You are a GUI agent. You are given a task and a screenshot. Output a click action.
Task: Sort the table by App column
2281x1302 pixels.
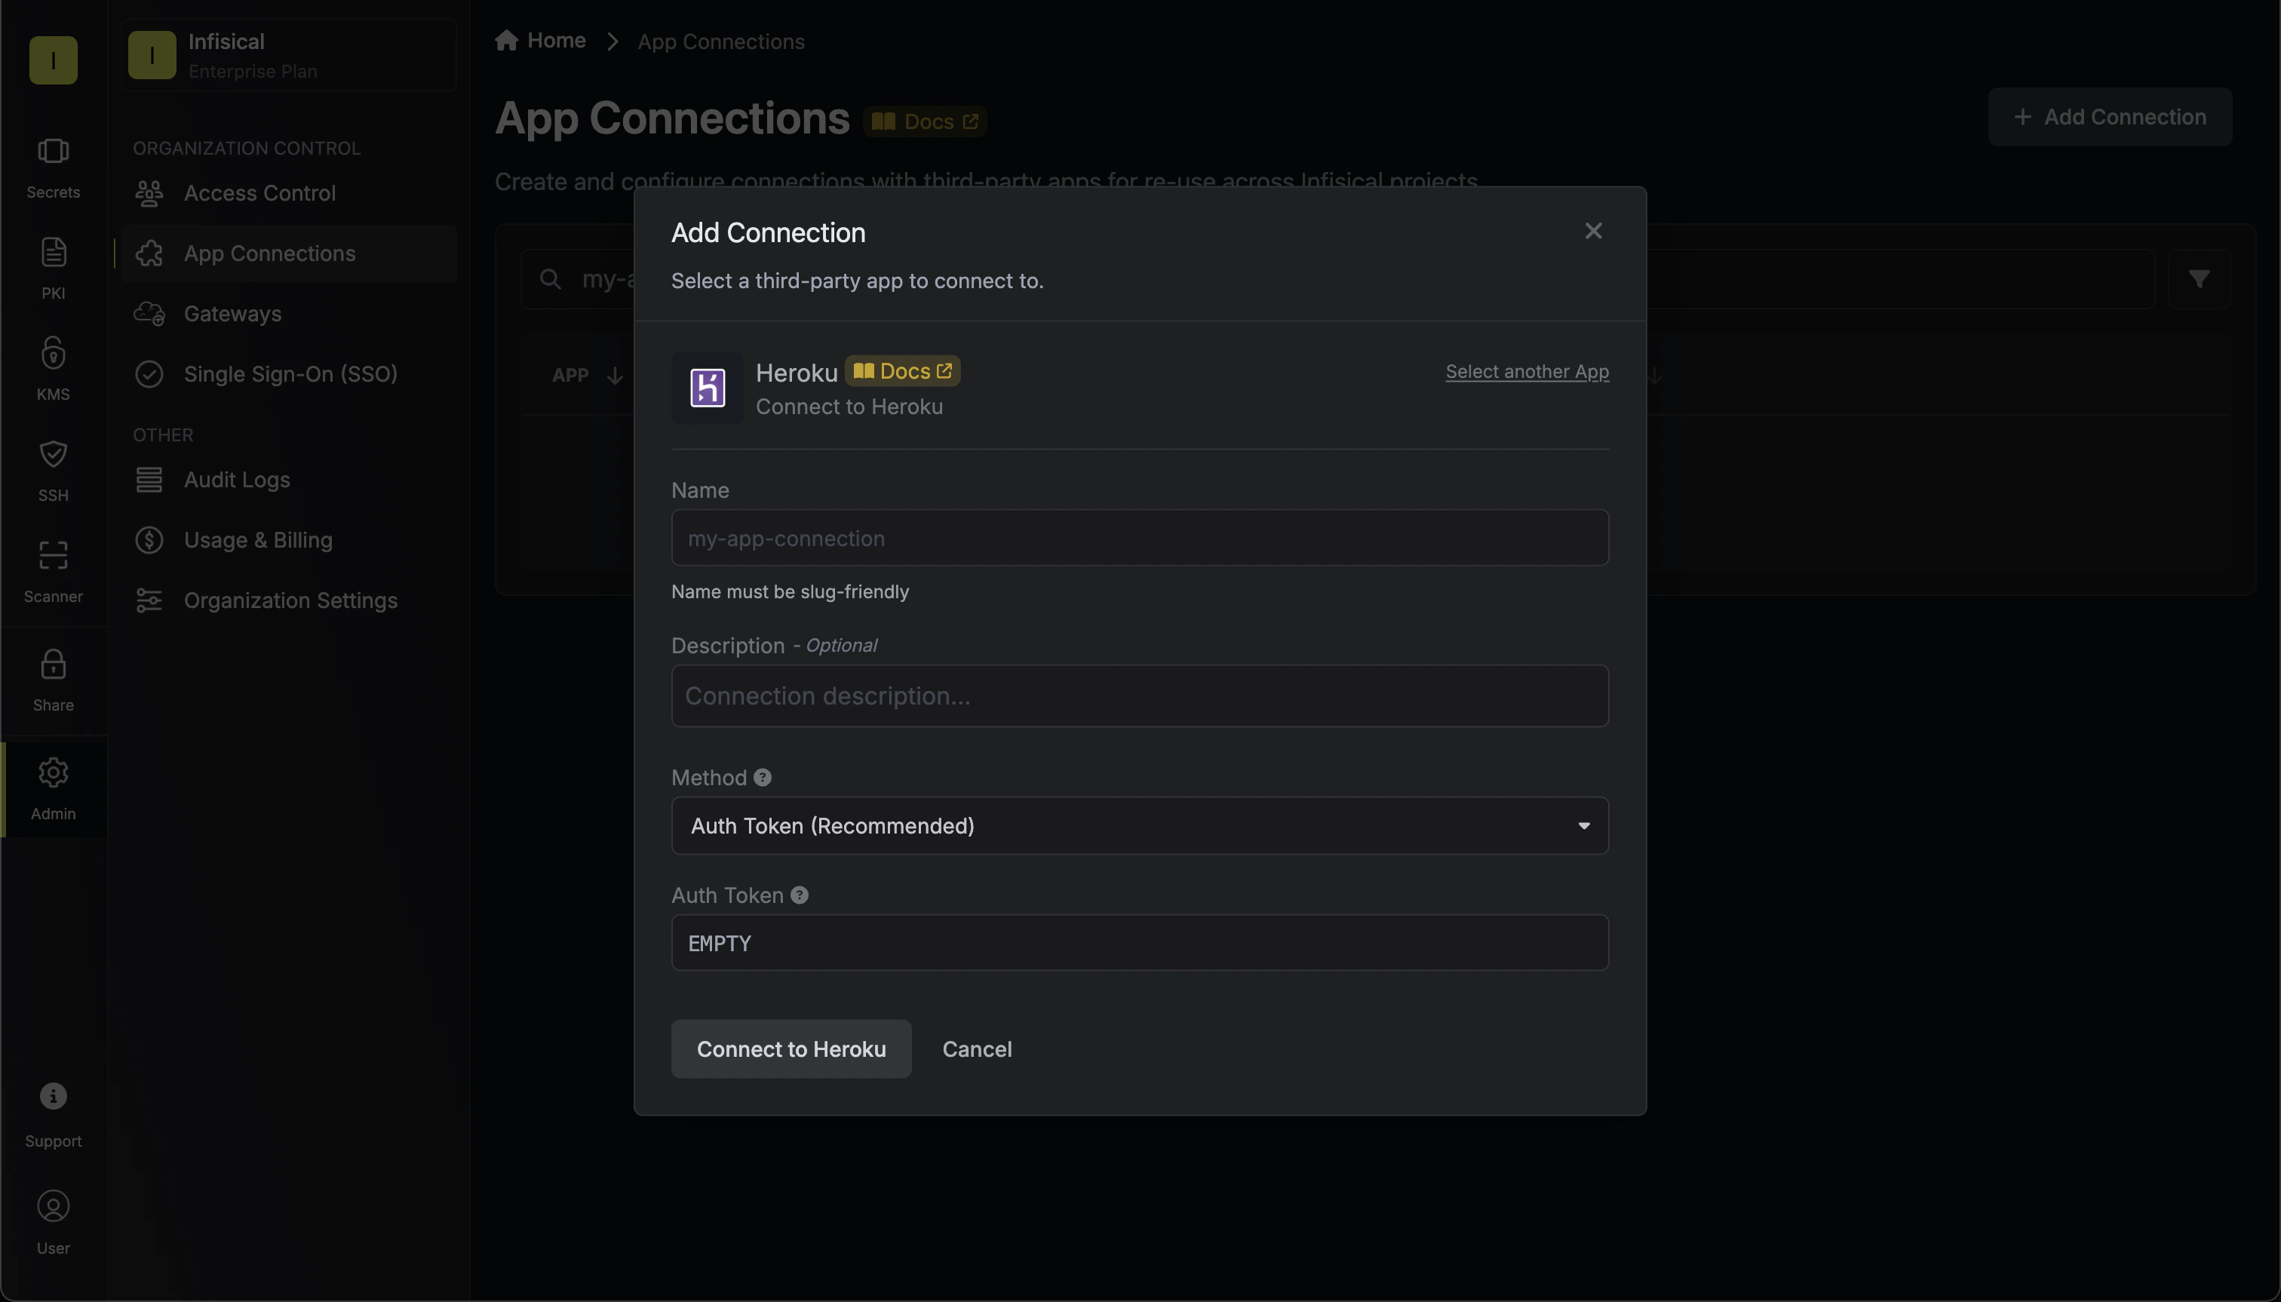(587, 376)
